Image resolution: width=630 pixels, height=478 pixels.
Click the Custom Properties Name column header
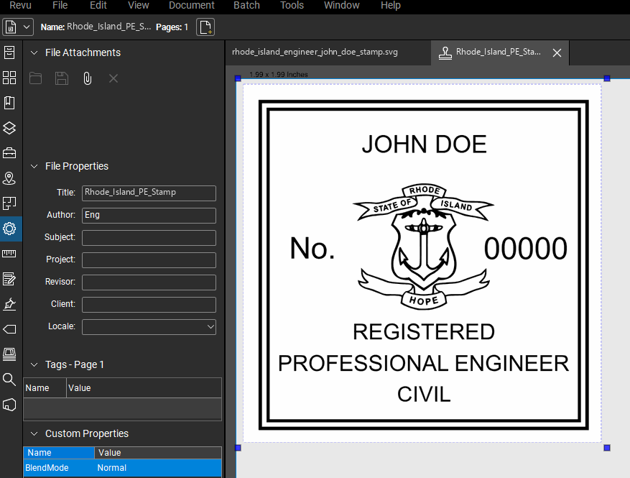(x=59, y=453)
